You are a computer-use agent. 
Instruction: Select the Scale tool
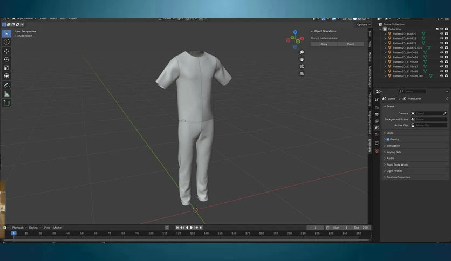click(x=6, y=68)
